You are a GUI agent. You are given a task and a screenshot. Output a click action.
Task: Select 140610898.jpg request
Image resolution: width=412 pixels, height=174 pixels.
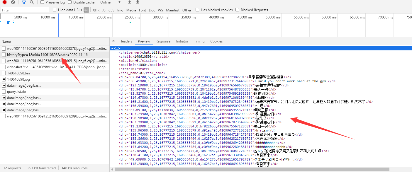(x=55, y=79)
